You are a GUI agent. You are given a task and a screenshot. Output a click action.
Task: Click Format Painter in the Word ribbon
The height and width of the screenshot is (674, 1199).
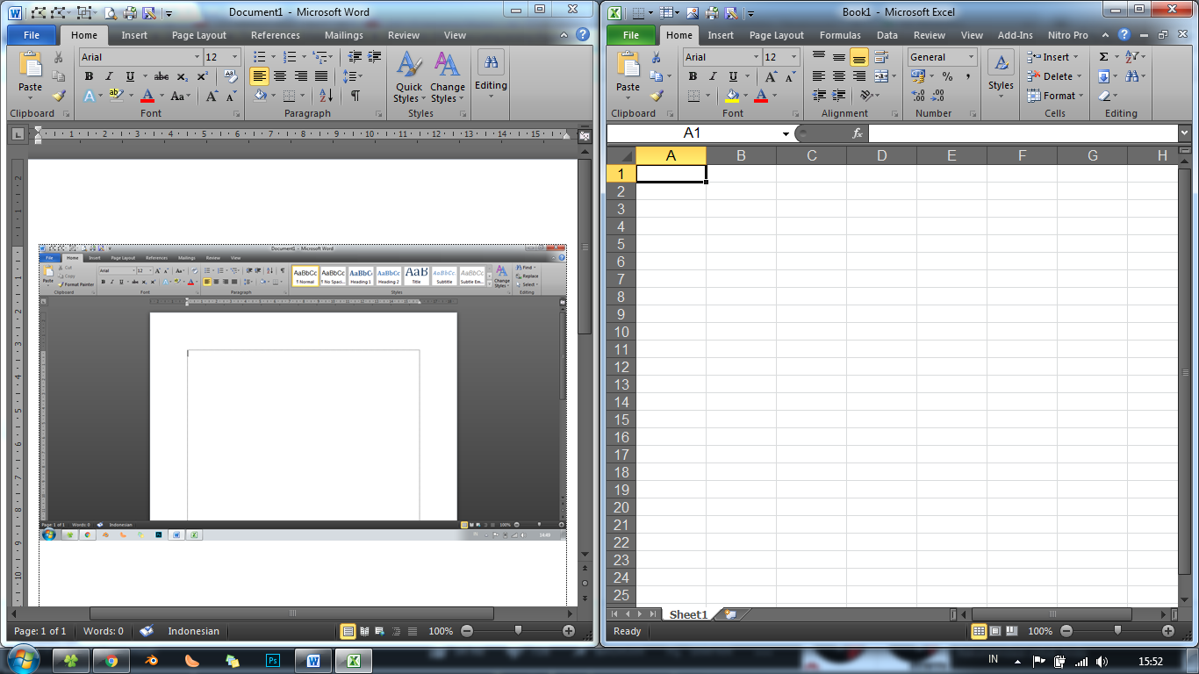(x=59, y=96)
